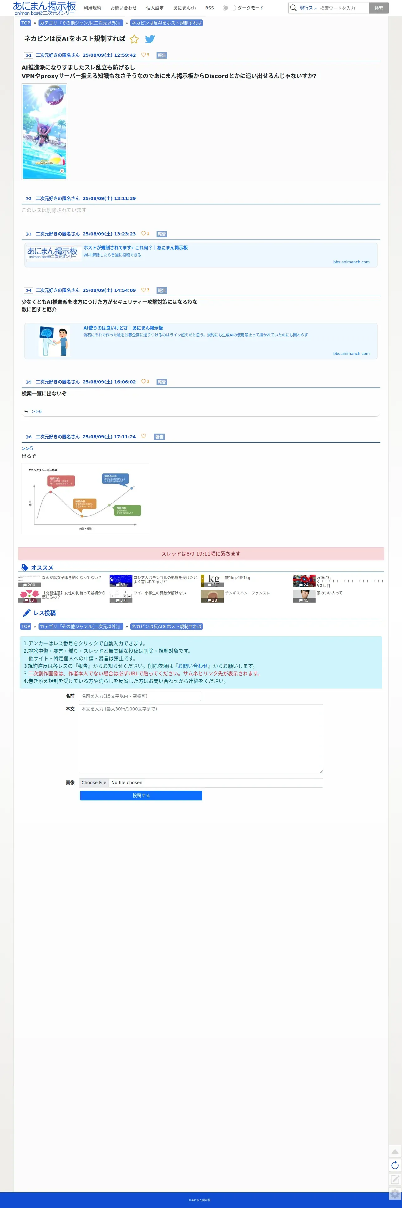Open the beach illustration image in post 1
402x1208 pixels.
pyautogui.click(x=44, y=132)
